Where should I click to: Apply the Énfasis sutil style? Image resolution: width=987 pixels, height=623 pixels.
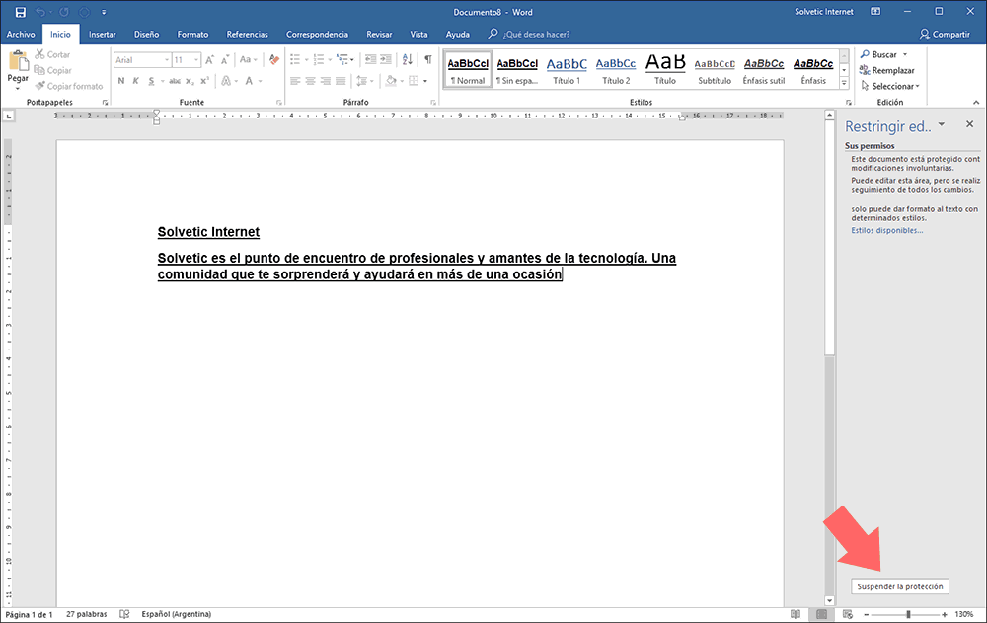click(764, 70)
